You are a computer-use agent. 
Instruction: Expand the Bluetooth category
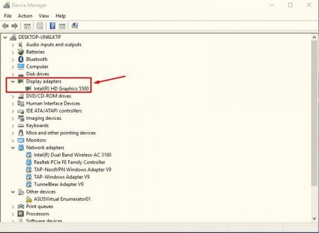point(13,59)
